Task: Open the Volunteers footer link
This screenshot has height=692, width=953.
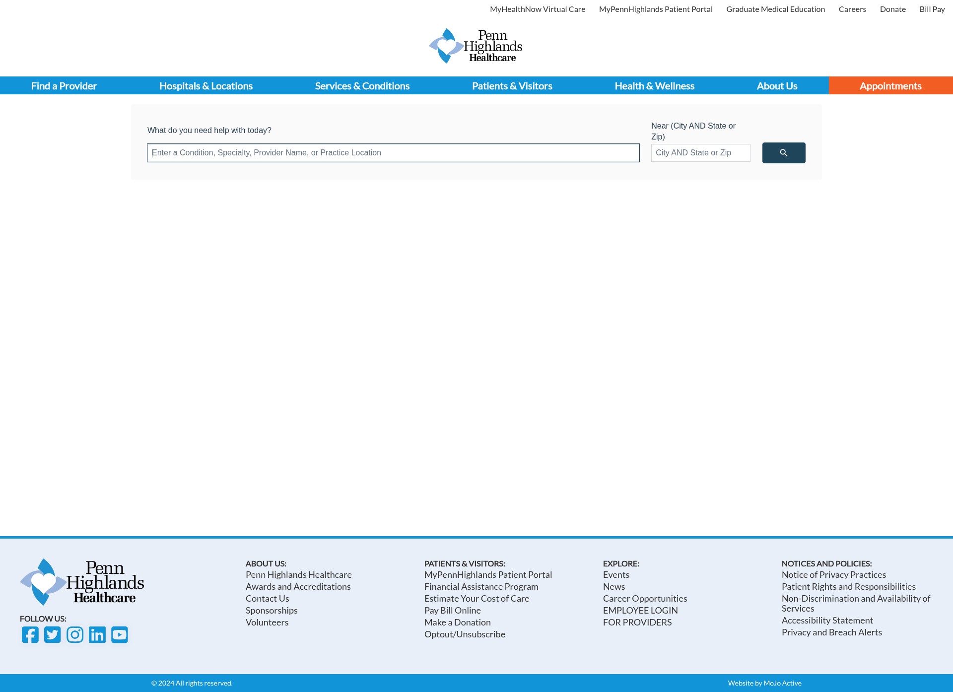Action: click(267, 622)
